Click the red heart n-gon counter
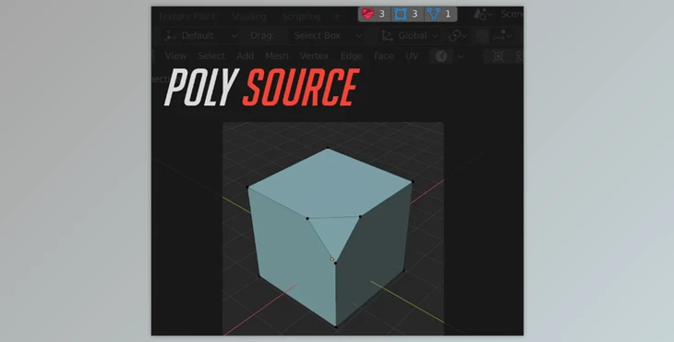The width and height of the screenshot is (674, 342). (374, 14)
